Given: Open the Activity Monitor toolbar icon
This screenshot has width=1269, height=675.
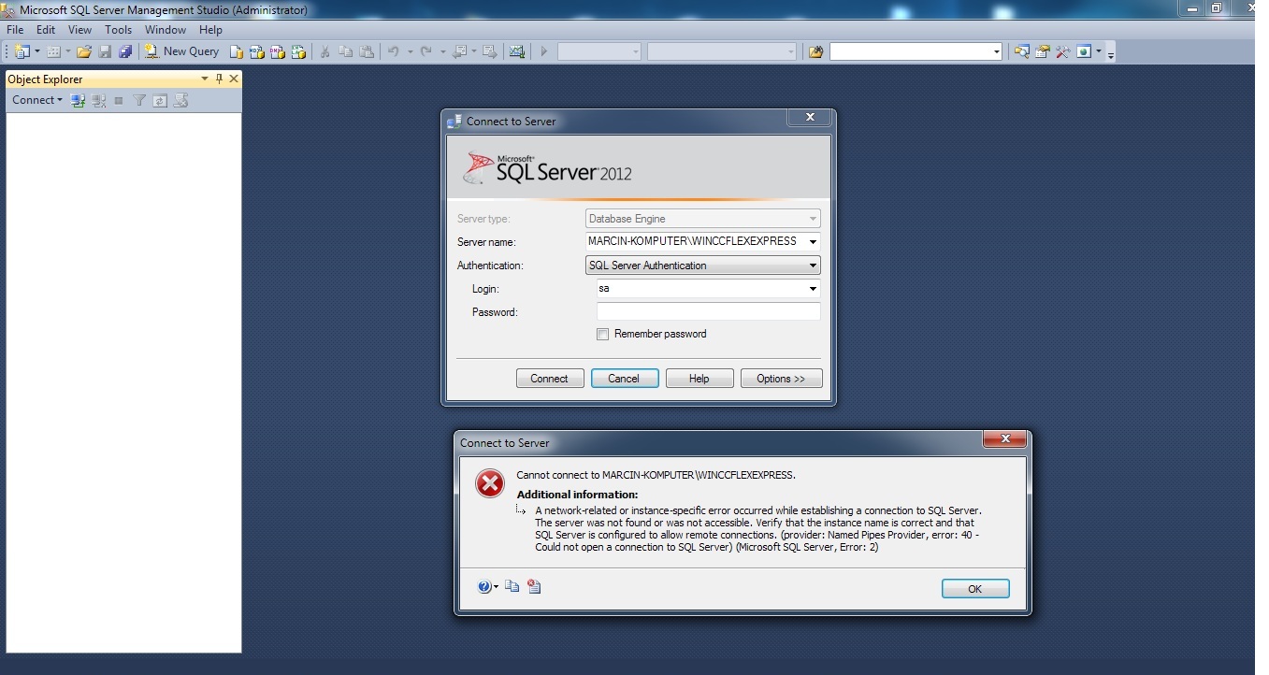Looking at the screenshot, I should click(x=517, y=51).
